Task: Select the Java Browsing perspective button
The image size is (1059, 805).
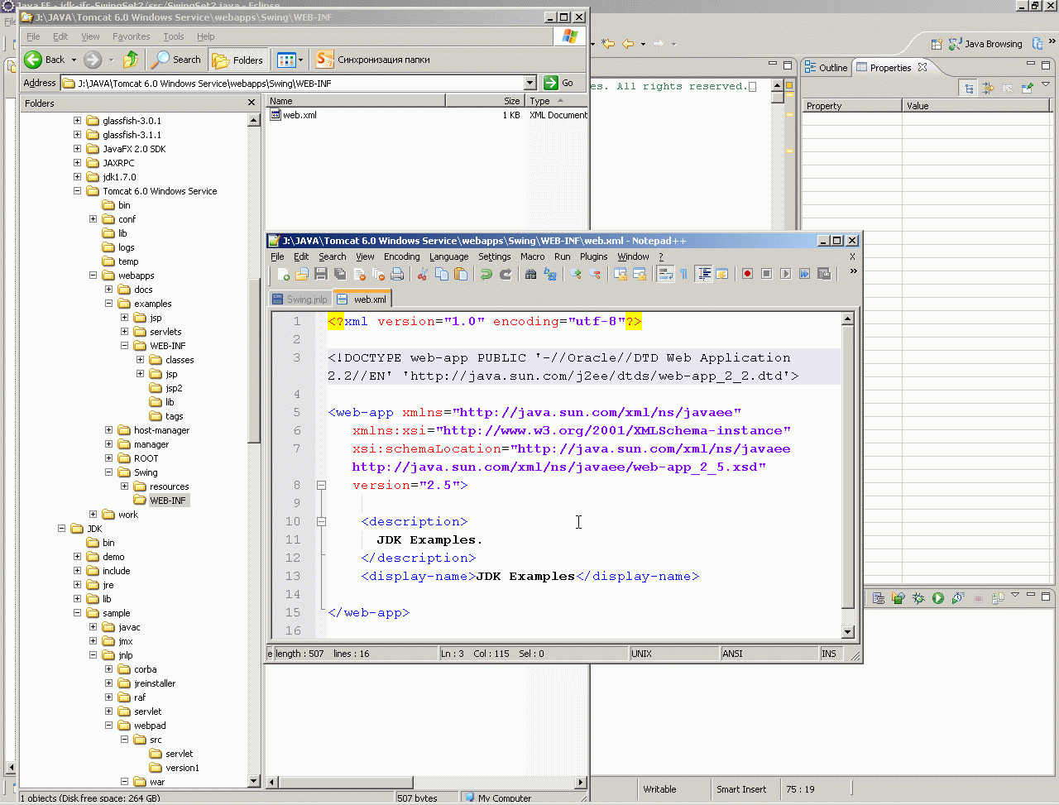Action: point(985,44)
